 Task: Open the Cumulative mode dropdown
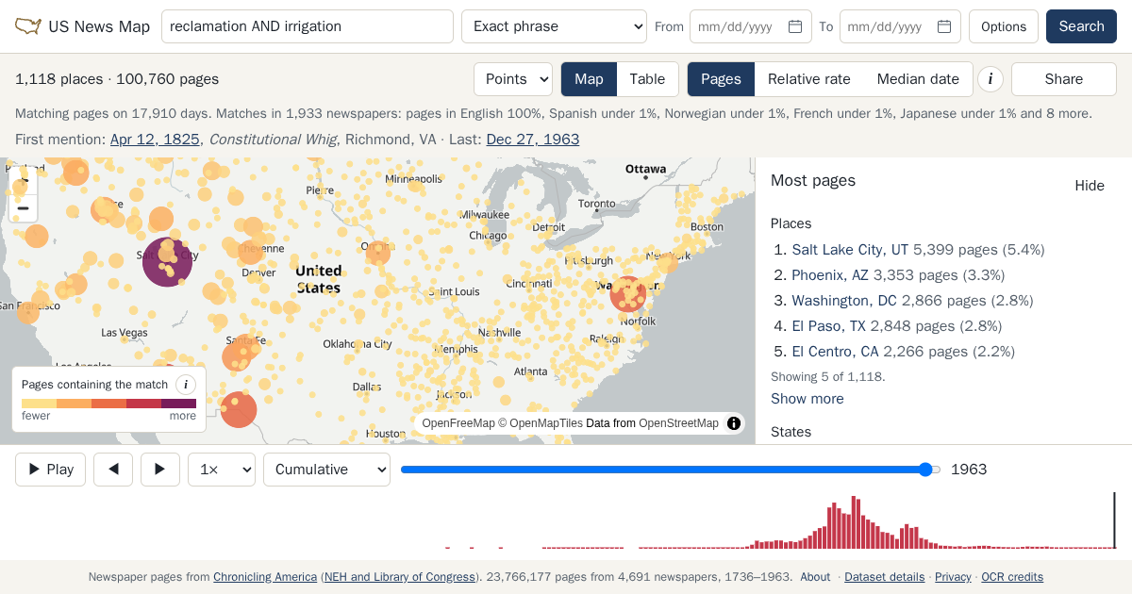coord(326,470)
